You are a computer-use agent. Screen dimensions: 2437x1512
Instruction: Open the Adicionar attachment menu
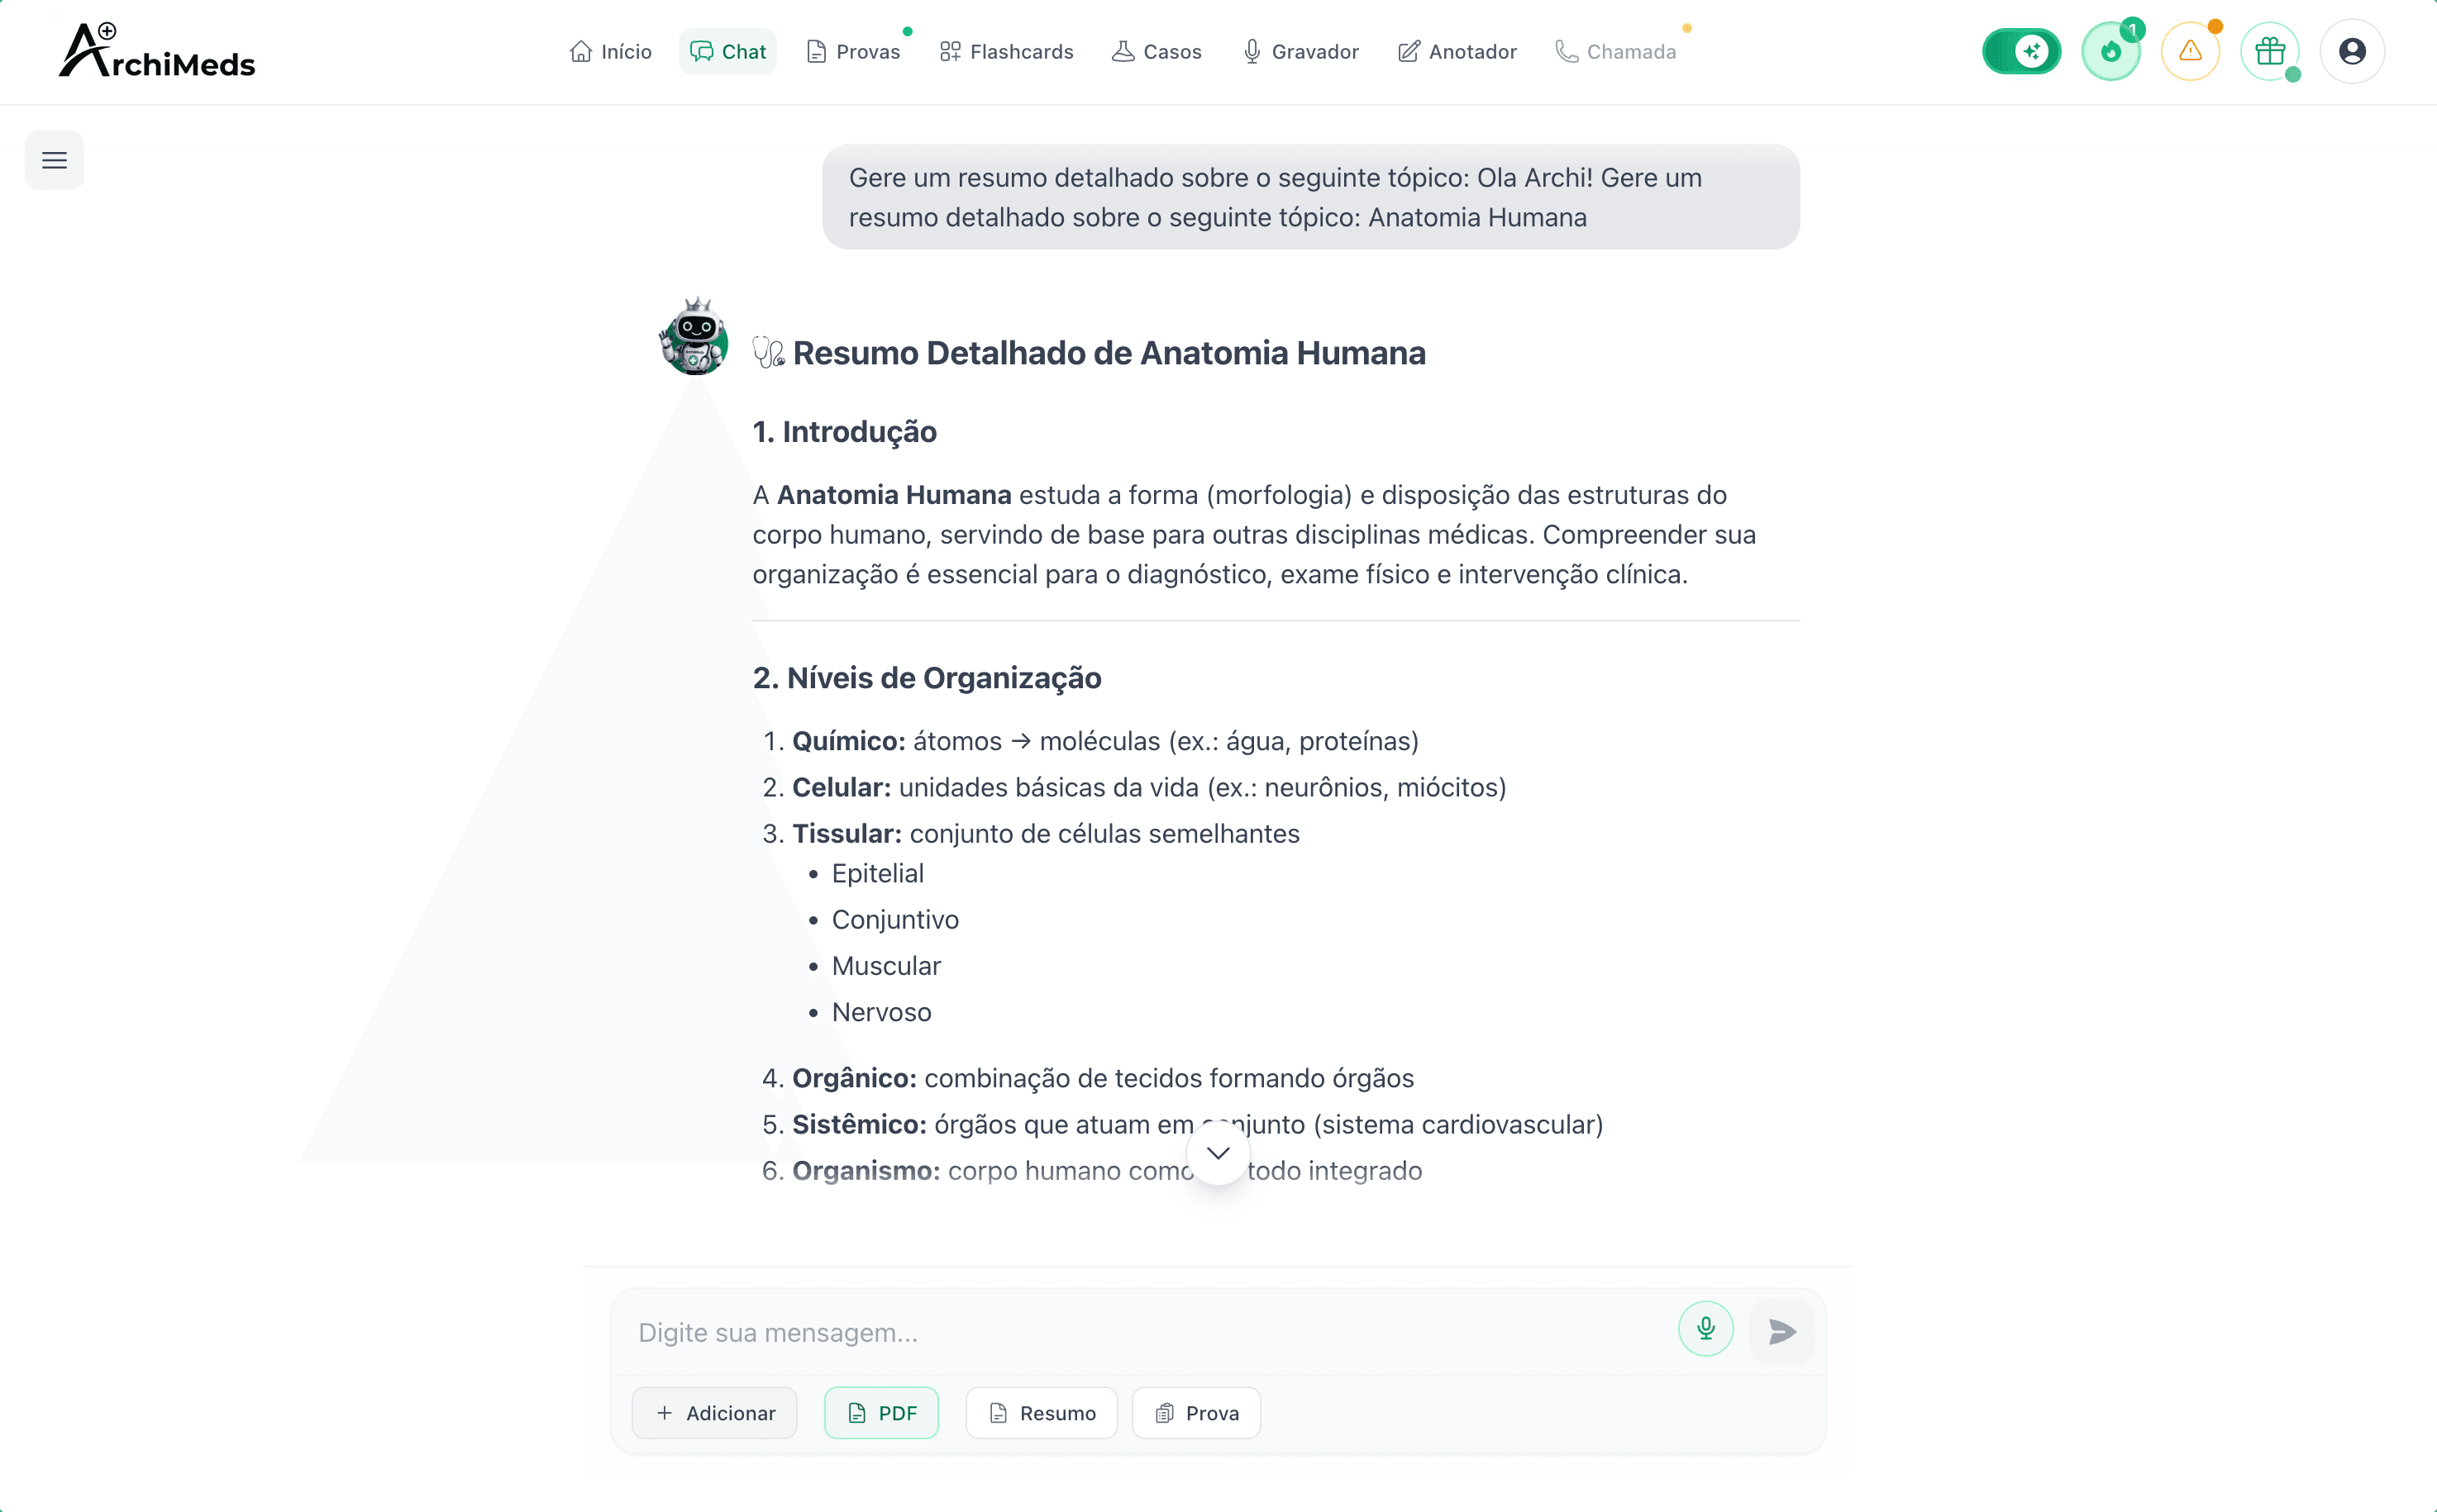[713, 1413]
